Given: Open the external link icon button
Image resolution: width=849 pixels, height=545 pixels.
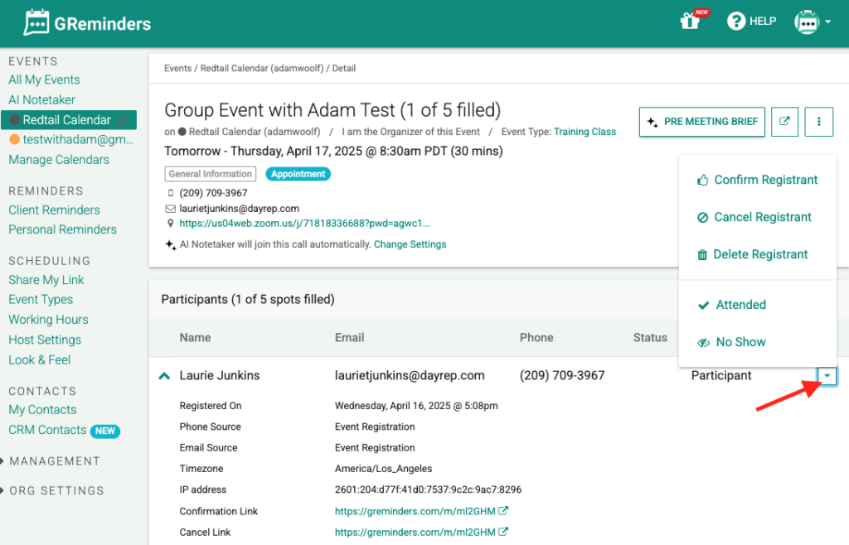Looking at the screenshot, I should [x=784, y=122].
